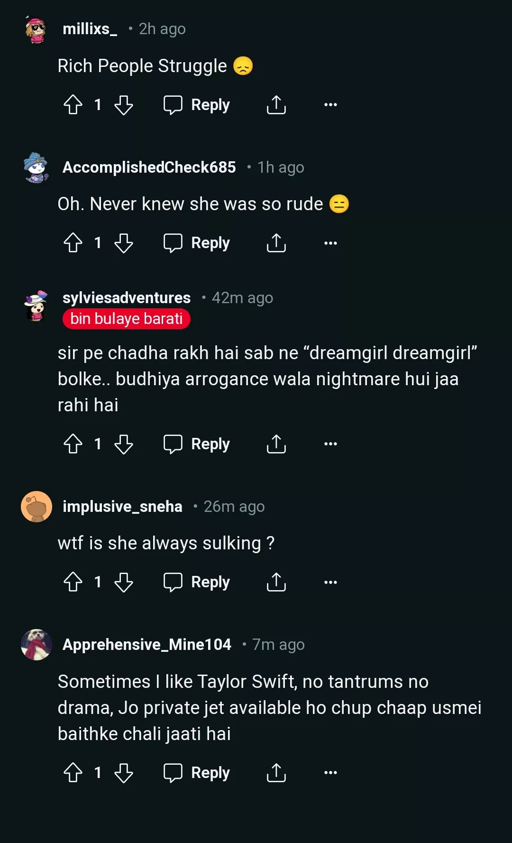Screen dimensions: 512x843
Task: Share millixs_'s comment
Action: pyautogui.click(x=276, y=105)
